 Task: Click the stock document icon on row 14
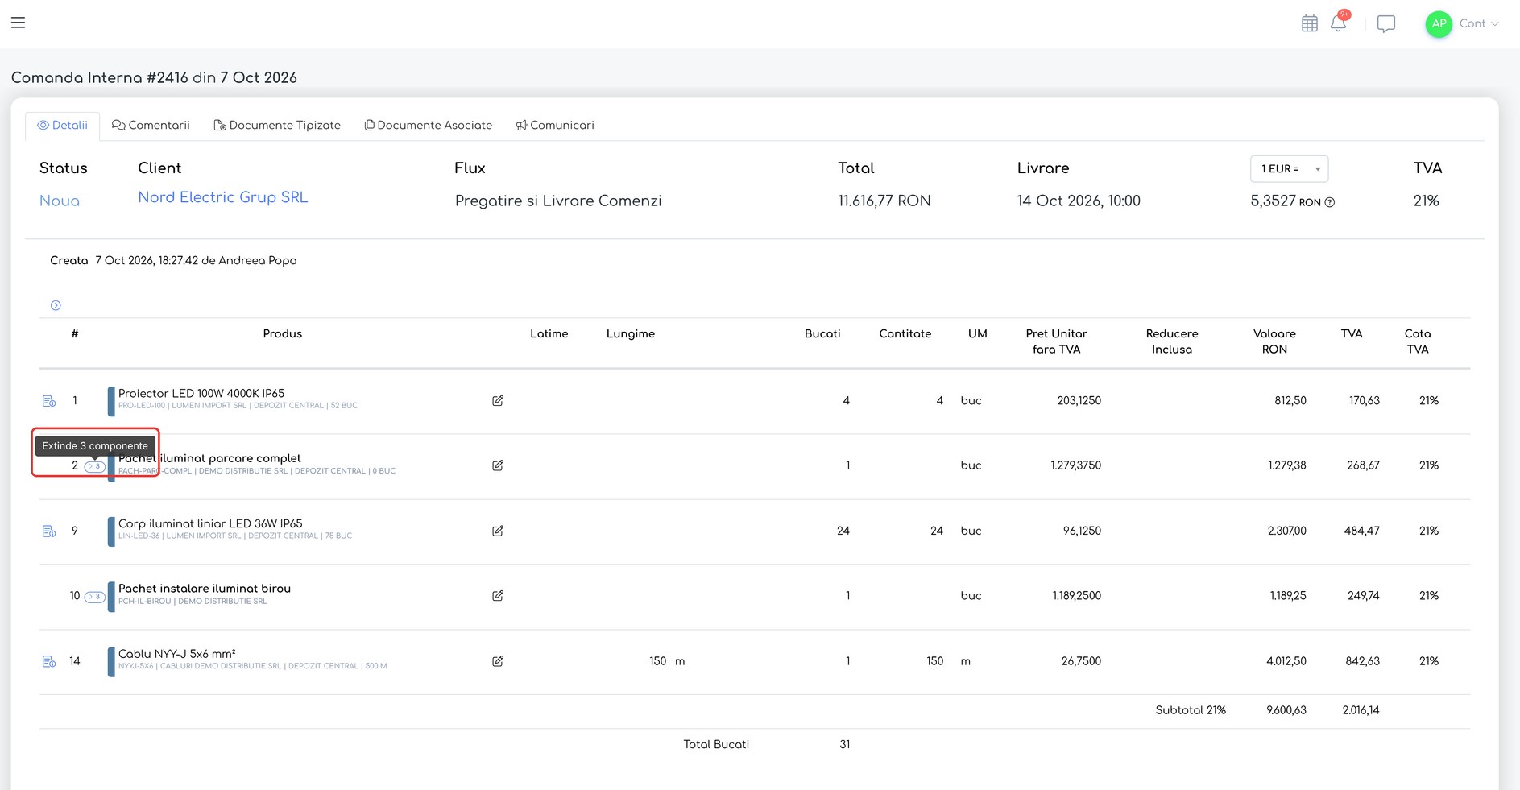tap(49, 661)
